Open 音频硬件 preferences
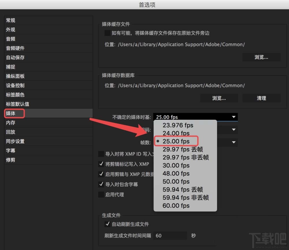The image size is (289, 250). (15, 48)
